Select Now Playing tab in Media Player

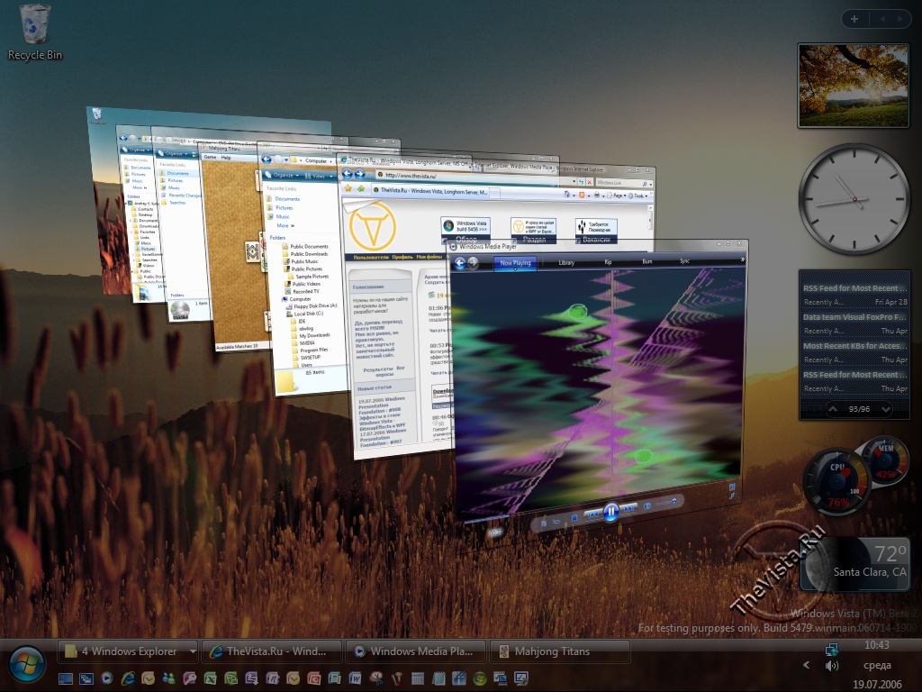tap(515, 263)
